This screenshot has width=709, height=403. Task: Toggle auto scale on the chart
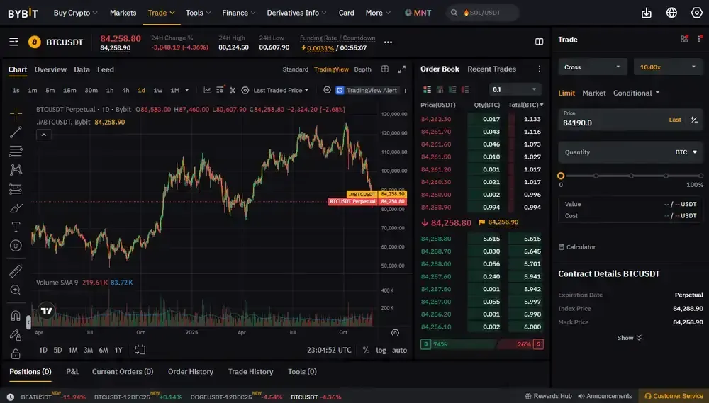399,350
